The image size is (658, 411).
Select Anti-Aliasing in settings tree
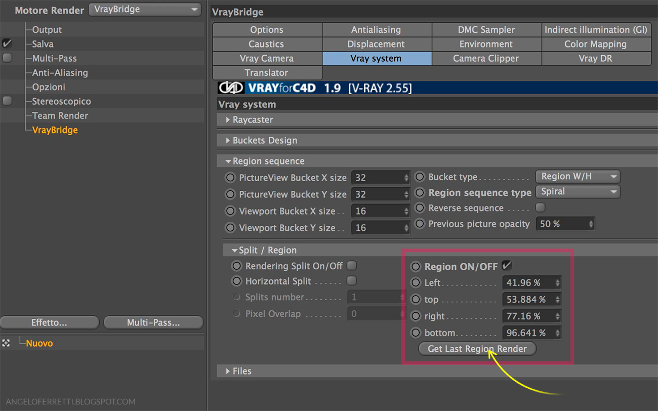pyautogui.click(x=60, y=72)
